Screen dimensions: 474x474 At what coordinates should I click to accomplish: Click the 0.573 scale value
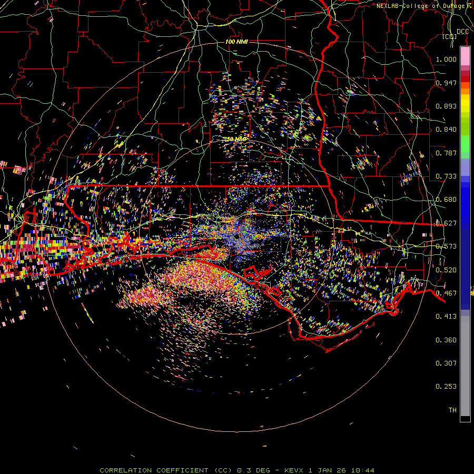pos(446,246)
